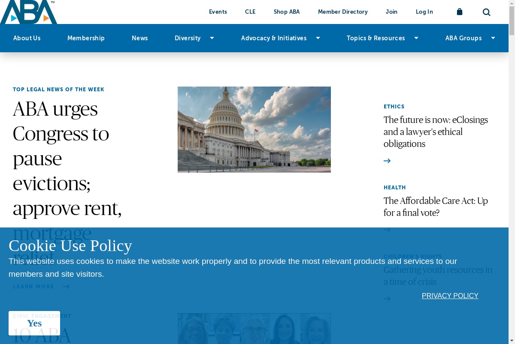
Task: Click 'Top Legal News of the Week' label
Action: pos(59,90)
